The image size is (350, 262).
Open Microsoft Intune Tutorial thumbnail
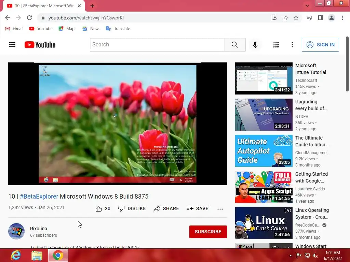point(264,78)
